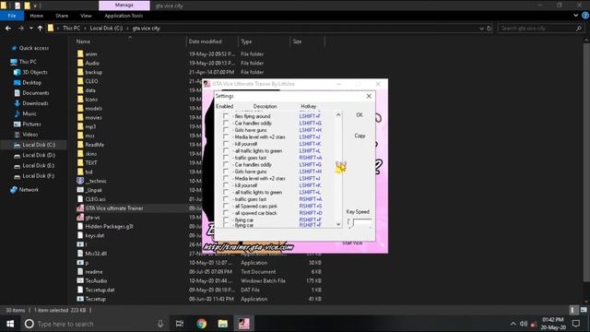Select the CLEO.asi file
Image resolution: width=590 pixels, height=332 pixels.
95,199
